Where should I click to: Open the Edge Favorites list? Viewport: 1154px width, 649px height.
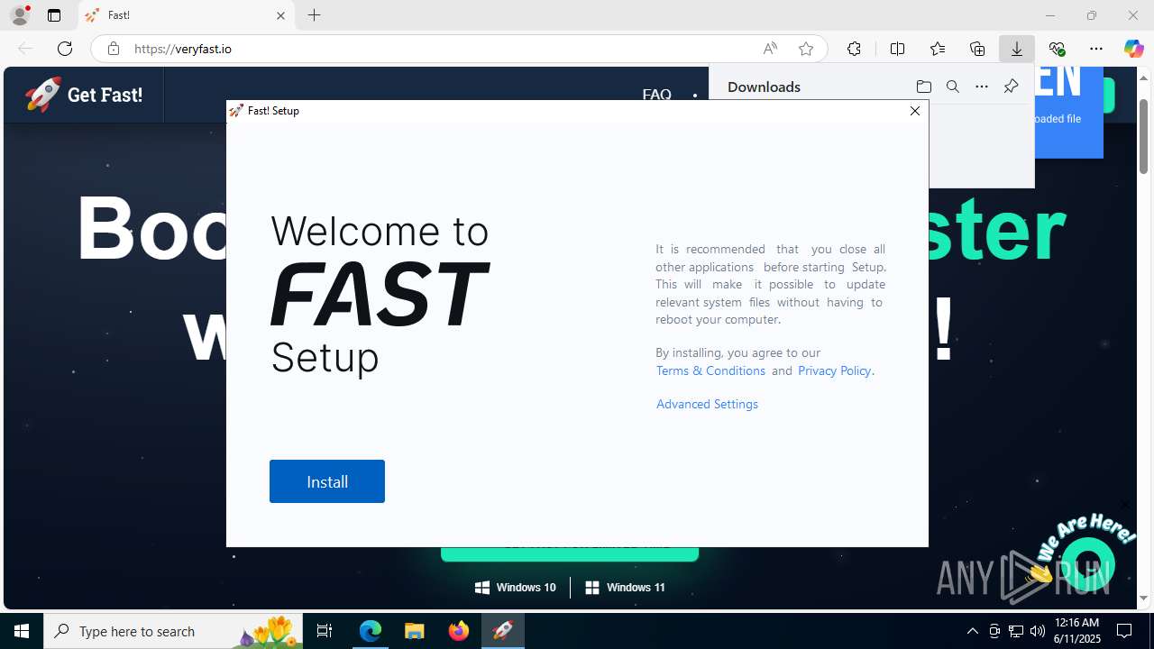click(x=938, y=49)
